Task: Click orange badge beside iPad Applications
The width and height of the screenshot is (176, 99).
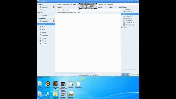Action: tap(54, 21)
